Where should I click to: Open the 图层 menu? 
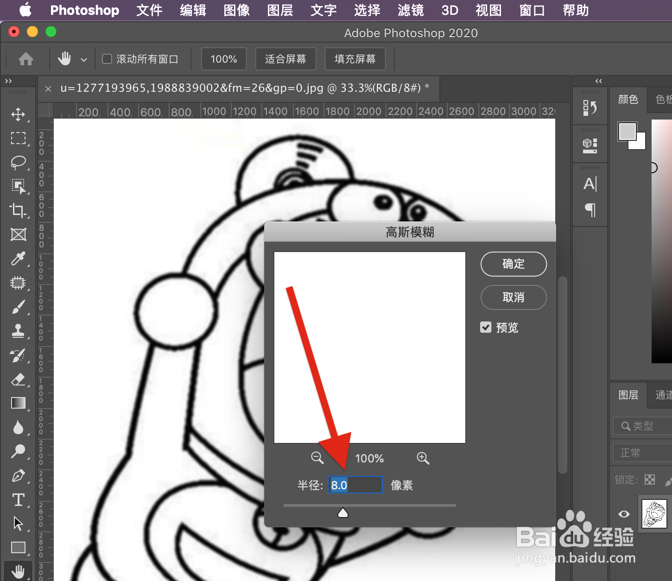pos(280,10)
